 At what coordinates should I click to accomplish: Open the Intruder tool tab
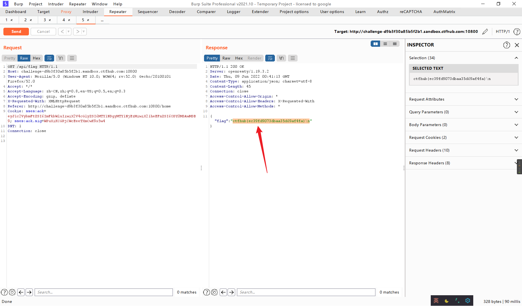90,12
